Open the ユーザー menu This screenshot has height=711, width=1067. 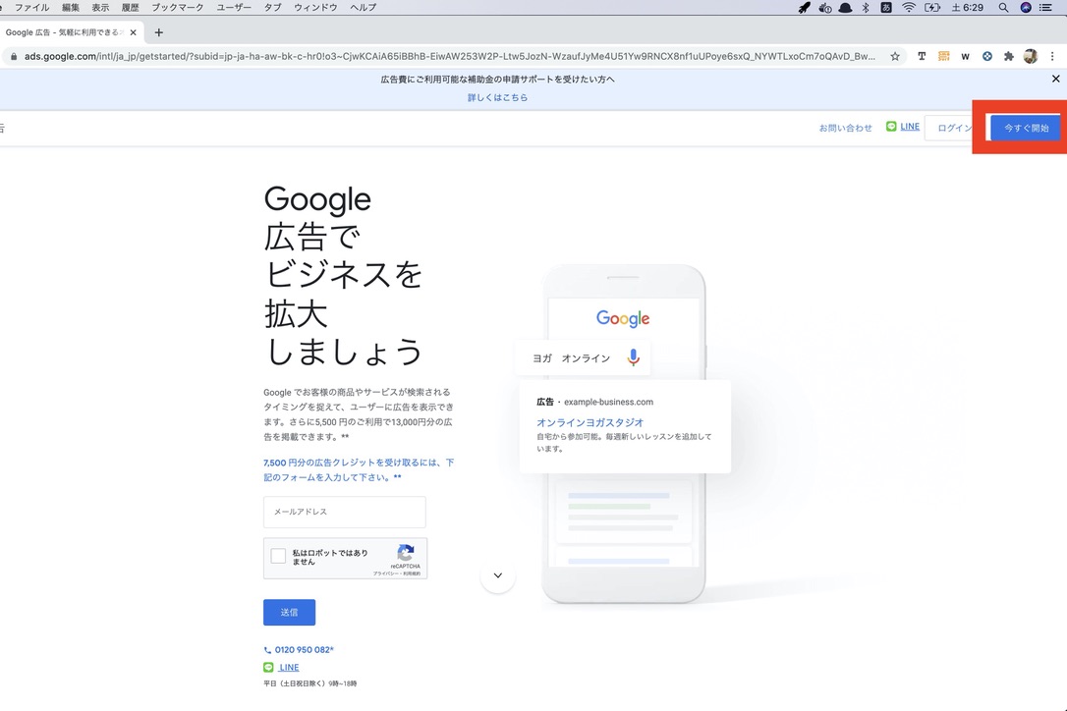point(234,8)
